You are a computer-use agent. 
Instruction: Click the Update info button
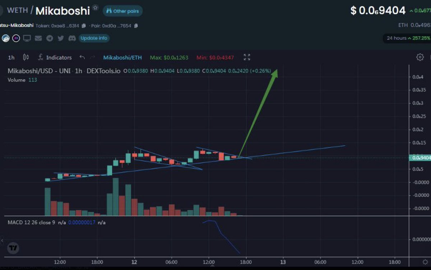coord(94,38)
